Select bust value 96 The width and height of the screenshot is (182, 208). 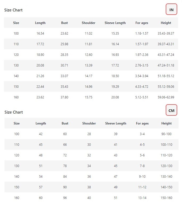[65, 198]
